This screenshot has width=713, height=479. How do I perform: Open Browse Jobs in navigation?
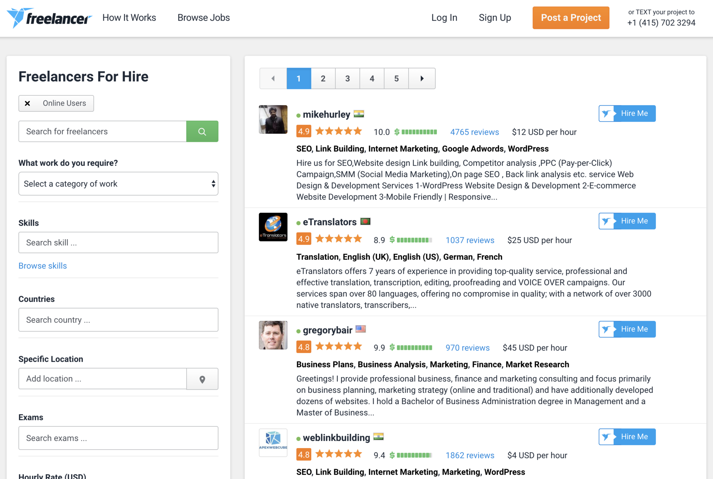tap(204, 18)
